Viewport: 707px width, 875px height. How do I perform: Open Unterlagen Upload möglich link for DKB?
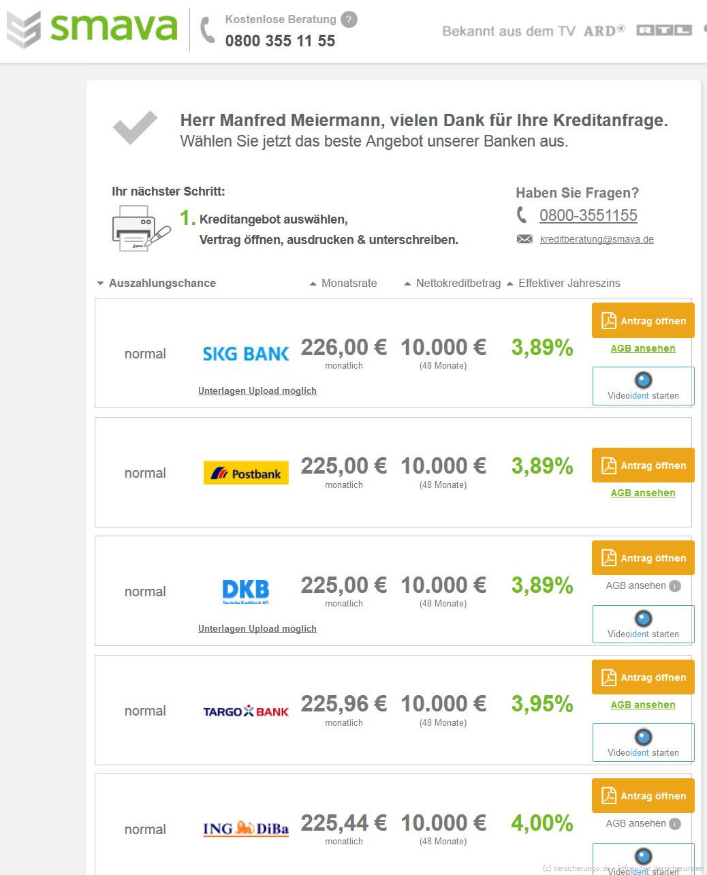(257, 628)
